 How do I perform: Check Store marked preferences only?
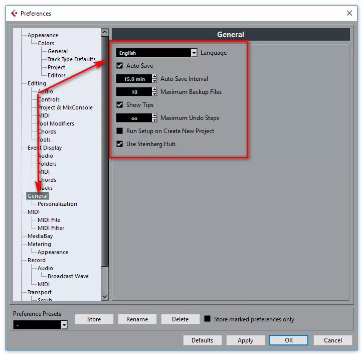click(207, 319)
